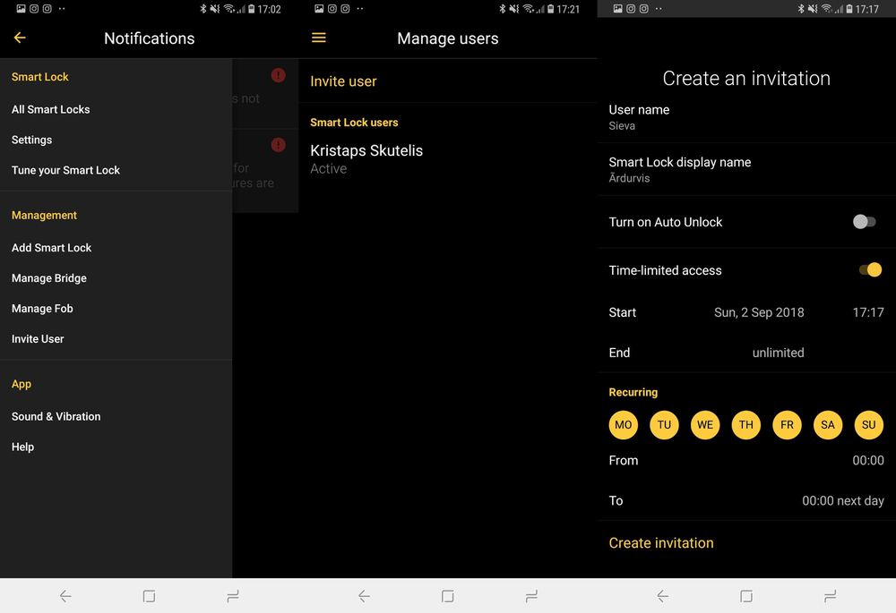
Task: Change the To time 00:00 next day
Action: click(x=843, y=500)
